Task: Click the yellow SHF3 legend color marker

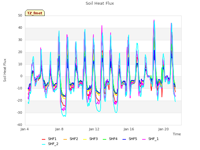Action: point(85,139)
